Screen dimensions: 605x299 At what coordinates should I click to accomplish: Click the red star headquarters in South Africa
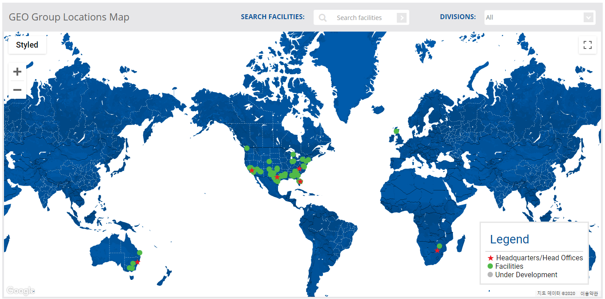(437, 251)
